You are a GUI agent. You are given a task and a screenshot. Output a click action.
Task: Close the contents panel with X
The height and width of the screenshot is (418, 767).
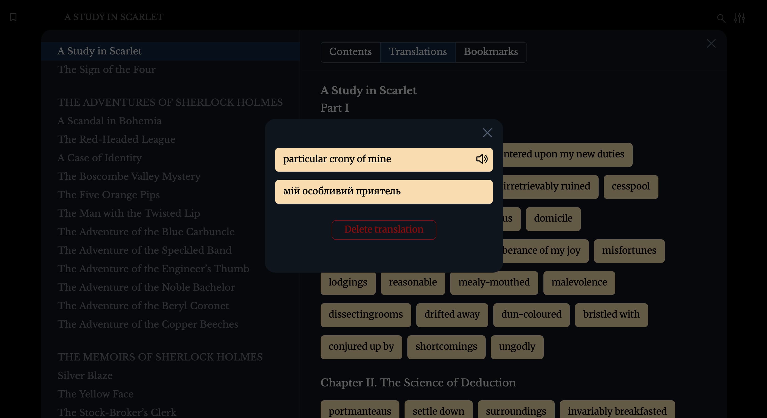[x=711, y=44]
